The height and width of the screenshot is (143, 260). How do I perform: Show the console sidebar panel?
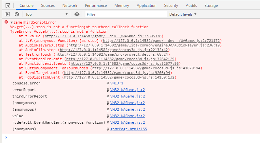click(x=8, y=14)
